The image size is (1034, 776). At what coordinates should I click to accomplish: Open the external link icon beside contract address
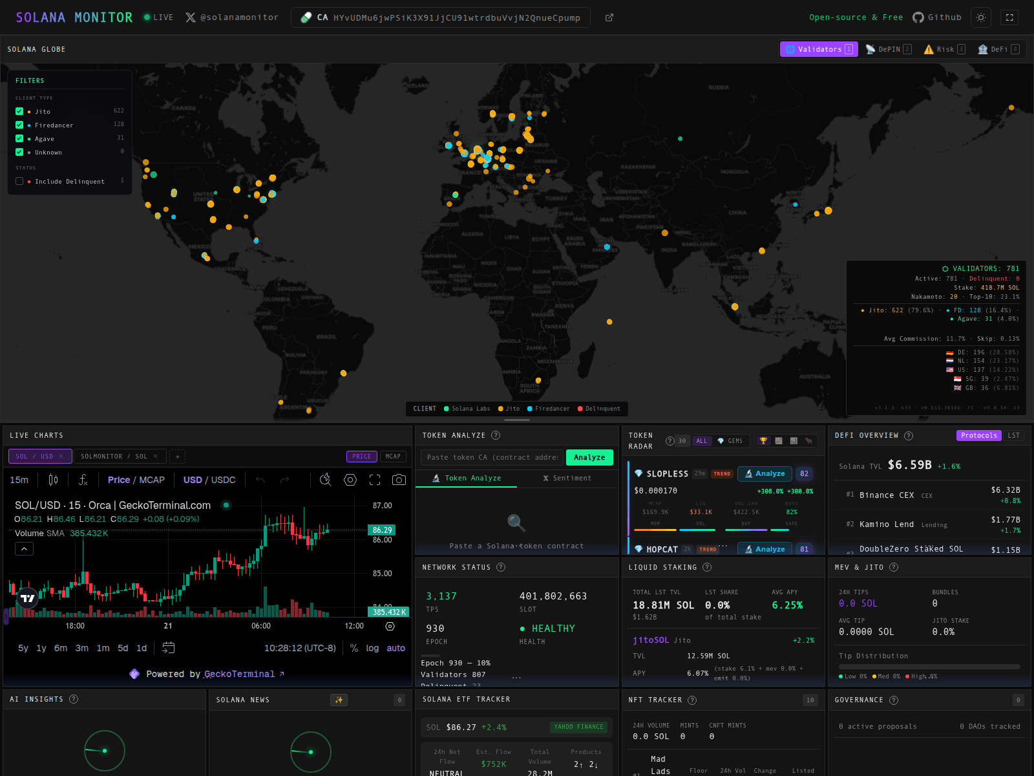609,17
